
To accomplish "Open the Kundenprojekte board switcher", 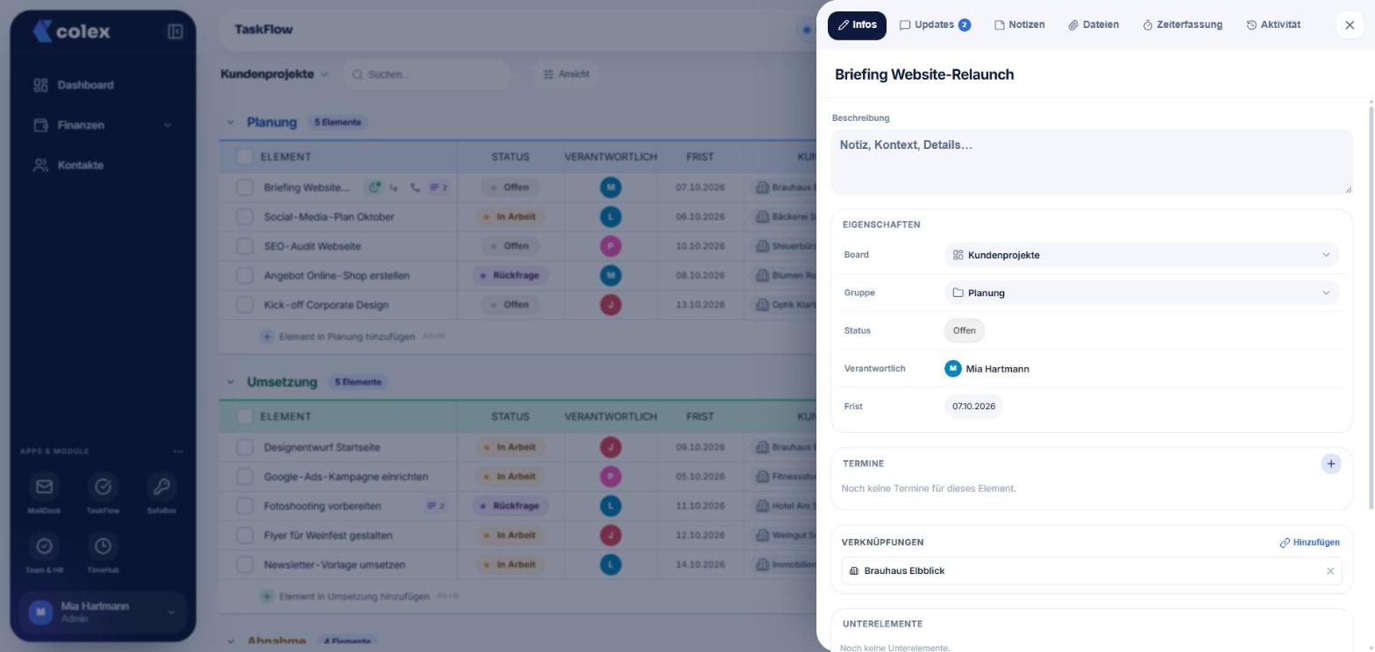I will coord(274,74).
